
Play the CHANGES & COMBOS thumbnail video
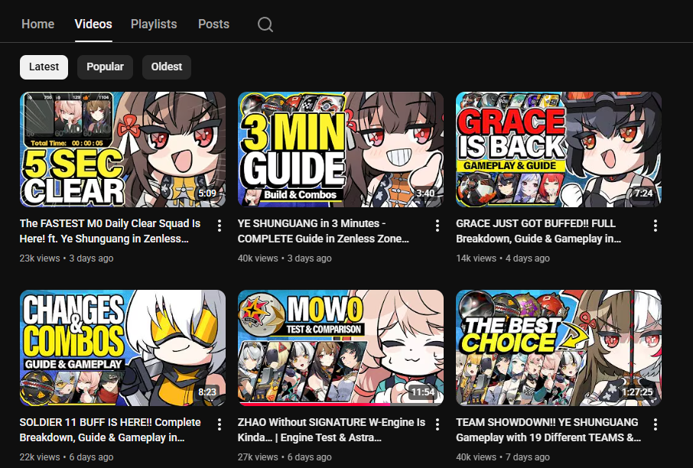(123, 348)
